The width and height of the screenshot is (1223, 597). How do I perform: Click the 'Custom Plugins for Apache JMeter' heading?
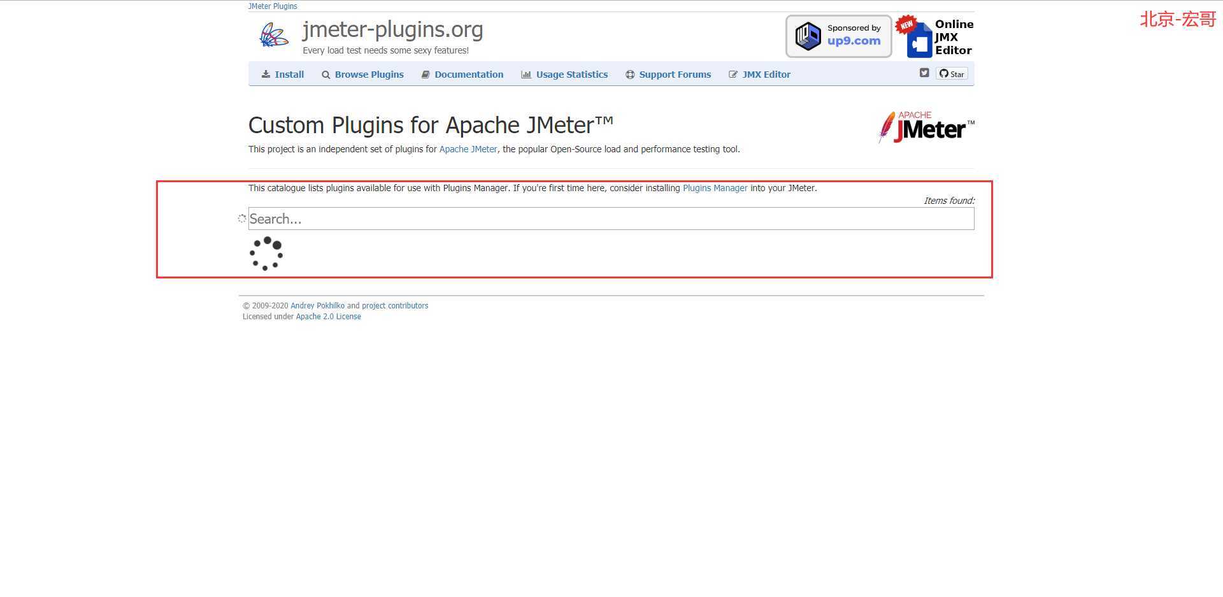pyautogui.click(x=431, y=125)
